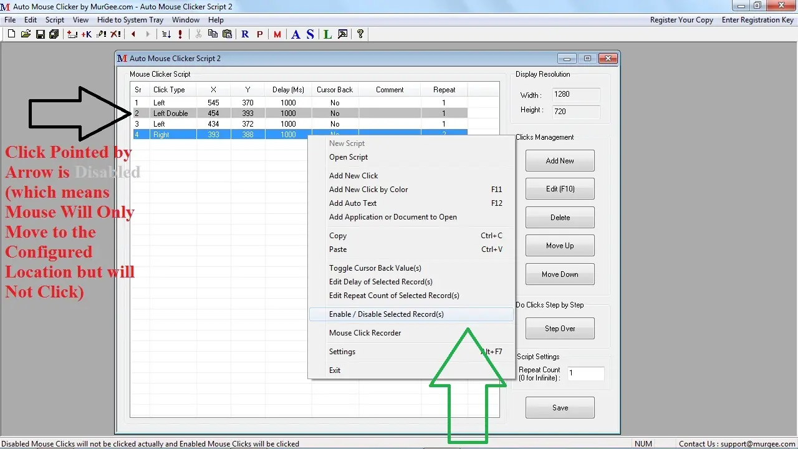Click the blue A toolbar icon
The image size is (798, 449).
[x=296, y=34]
